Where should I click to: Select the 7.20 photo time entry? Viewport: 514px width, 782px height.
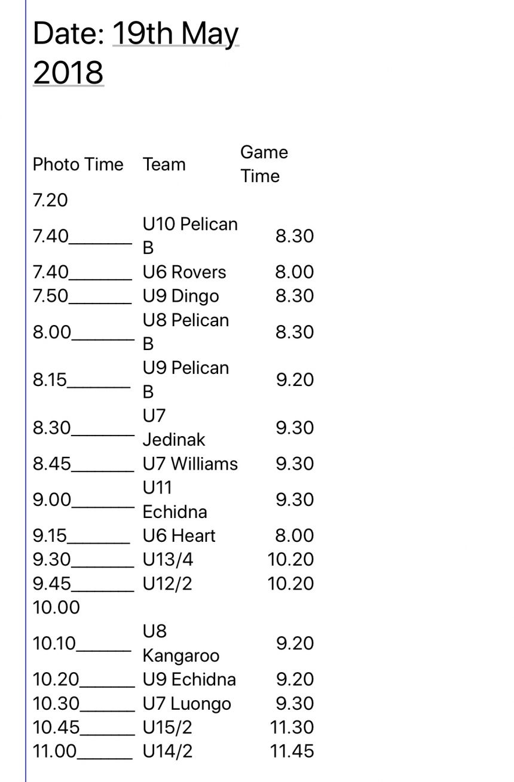pos(50,200)
